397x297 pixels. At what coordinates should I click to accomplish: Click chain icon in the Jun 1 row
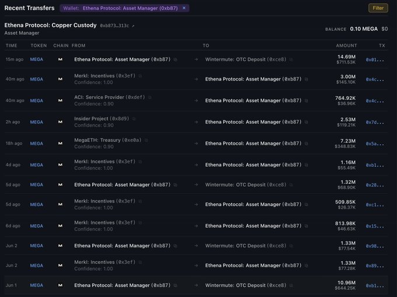60,285
